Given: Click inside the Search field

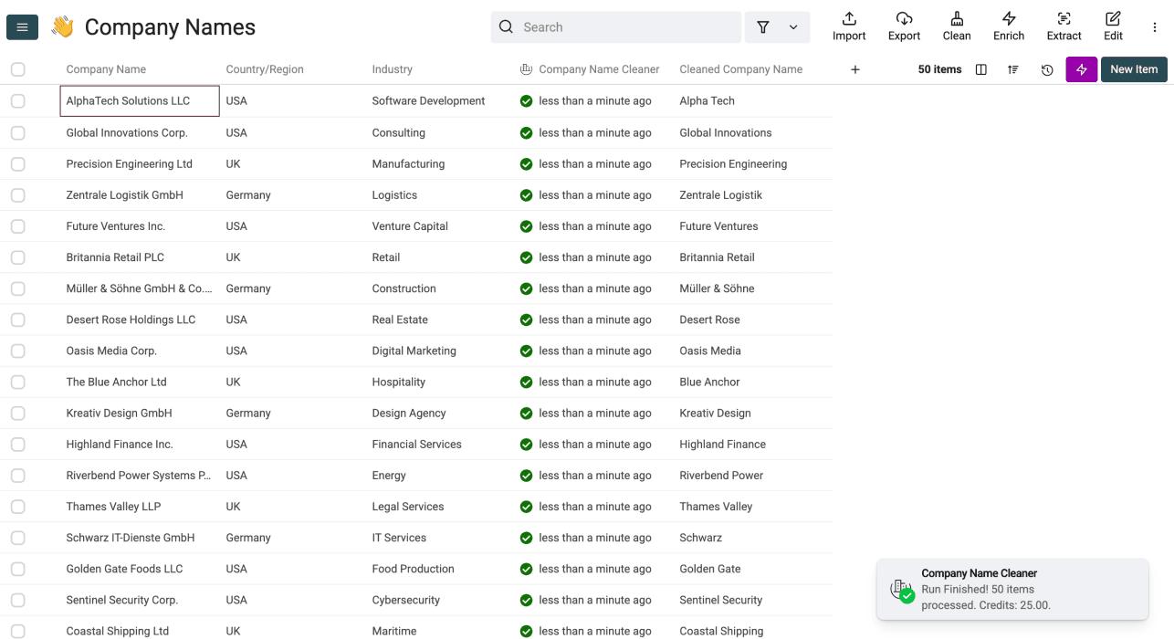Looking at the screenshot, I should point(616,26).
